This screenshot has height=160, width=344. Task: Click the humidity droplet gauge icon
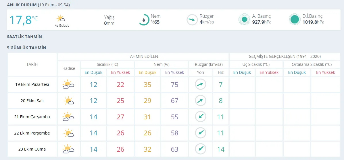[144, 20]
